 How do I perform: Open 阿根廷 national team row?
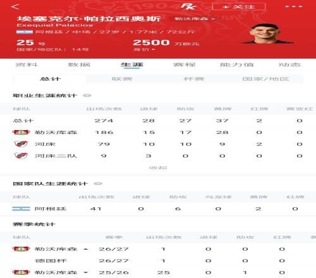(158, 208)
